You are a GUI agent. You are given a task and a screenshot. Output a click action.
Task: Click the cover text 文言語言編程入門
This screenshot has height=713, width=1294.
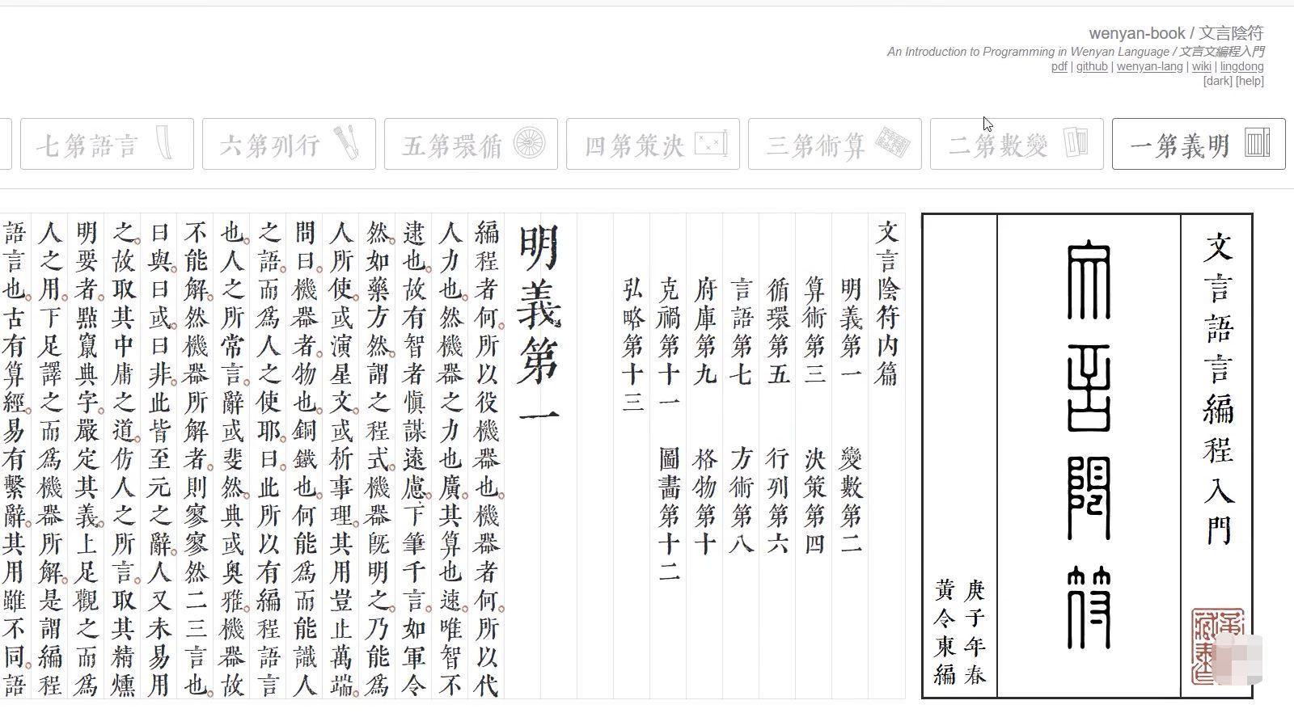pos(1217,389)
